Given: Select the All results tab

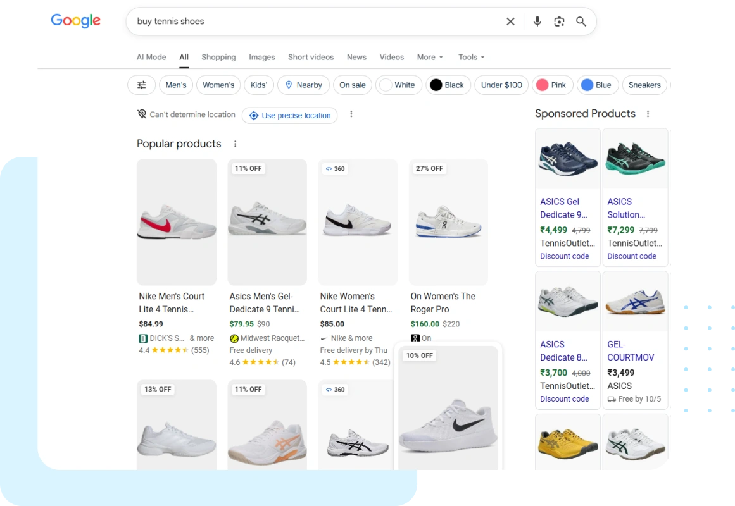Looking at the screenshot, I should click(x=184, y=57).
